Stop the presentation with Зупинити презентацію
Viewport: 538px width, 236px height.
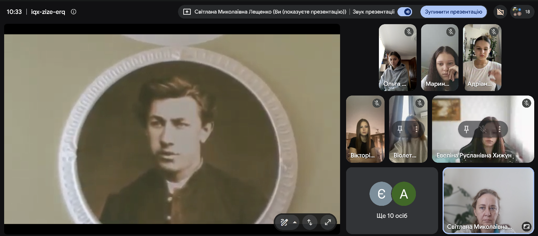[x=454, y=12]
